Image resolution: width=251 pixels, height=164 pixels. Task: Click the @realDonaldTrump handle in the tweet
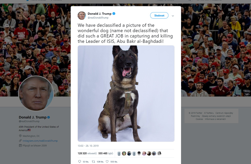98,18
